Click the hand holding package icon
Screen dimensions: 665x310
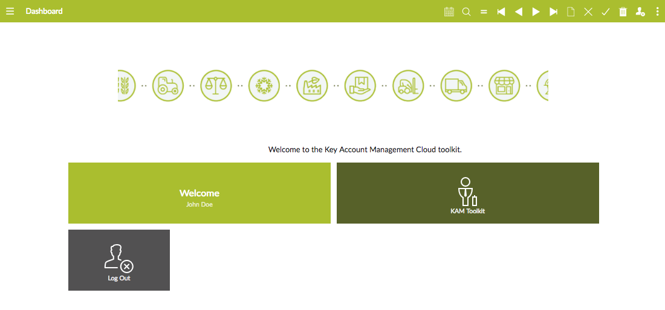click(360, 86)
